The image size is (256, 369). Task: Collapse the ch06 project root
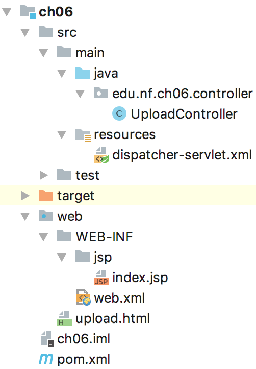click(7, 12)
